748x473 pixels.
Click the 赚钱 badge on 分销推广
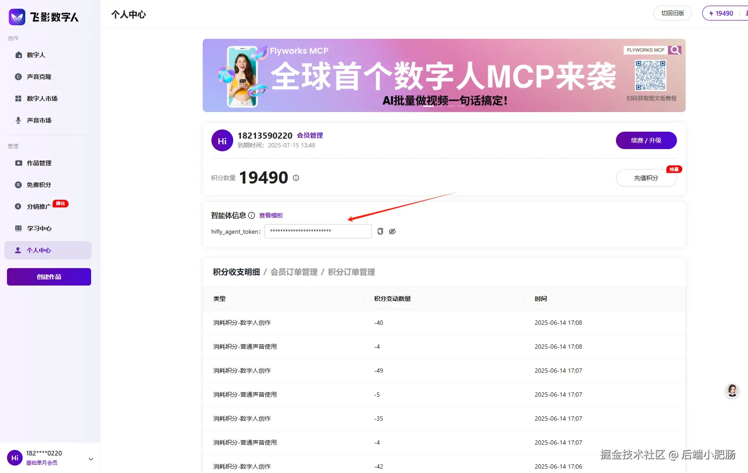tap(61, 204)
